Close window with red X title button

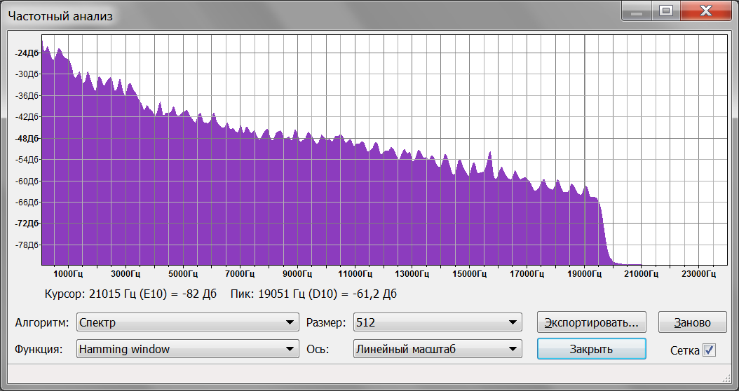pos(705,11)
